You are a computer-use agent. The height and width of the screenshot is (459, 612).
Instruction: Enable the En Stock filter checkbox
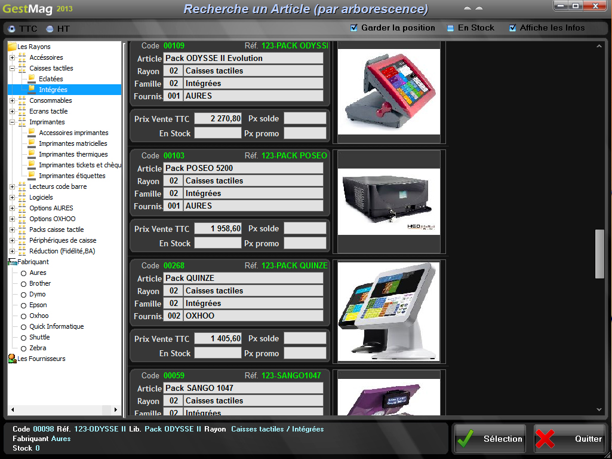pyautogui.click(x=450, y=27)
